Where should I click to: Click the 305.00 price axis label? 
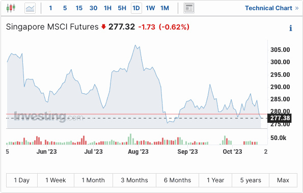tap(280, 50)
